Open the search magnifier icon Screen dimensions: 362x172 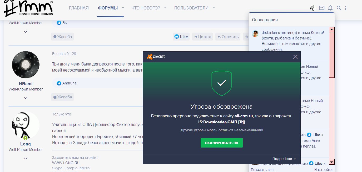click(x=339, y=8)
